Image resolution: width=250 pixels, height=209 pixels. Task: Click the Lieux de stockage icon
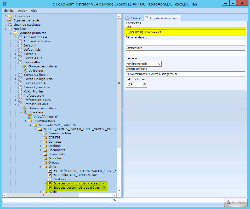pyautogui.click(x=10, y=25)
